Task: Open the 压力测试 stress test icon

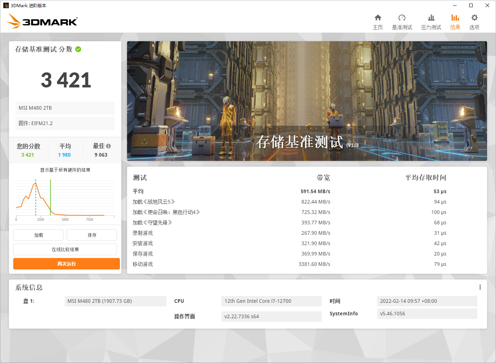Action: pos(431,21)
